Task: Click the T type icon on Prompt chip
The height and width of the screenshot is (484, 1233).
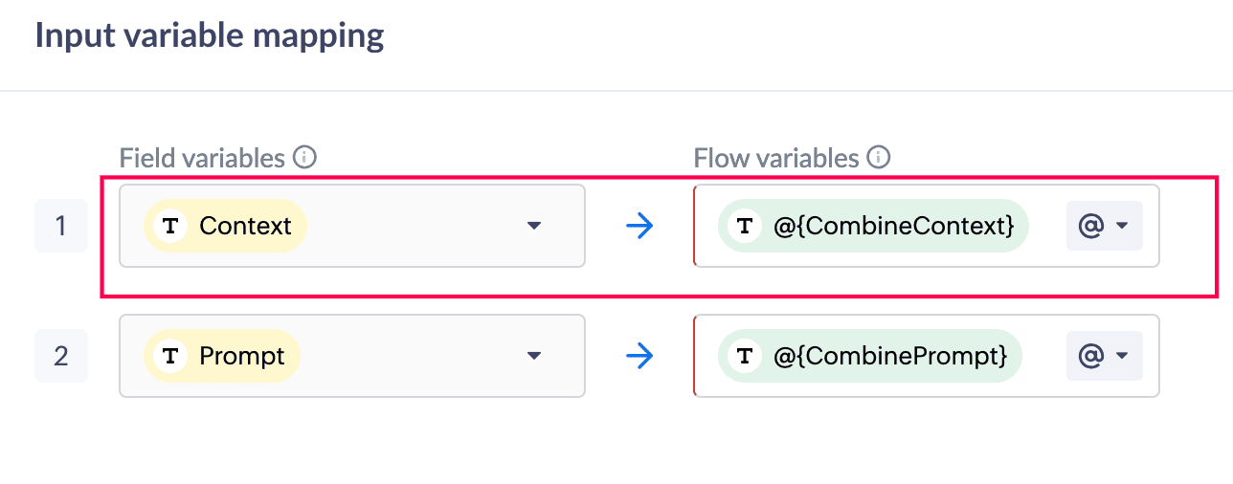Action: tap(170, 357)
